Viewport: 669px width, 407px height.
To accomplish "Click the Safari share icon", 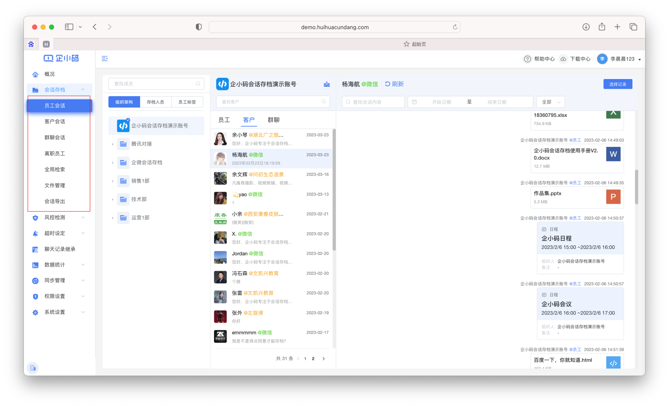I will (602, 27).
